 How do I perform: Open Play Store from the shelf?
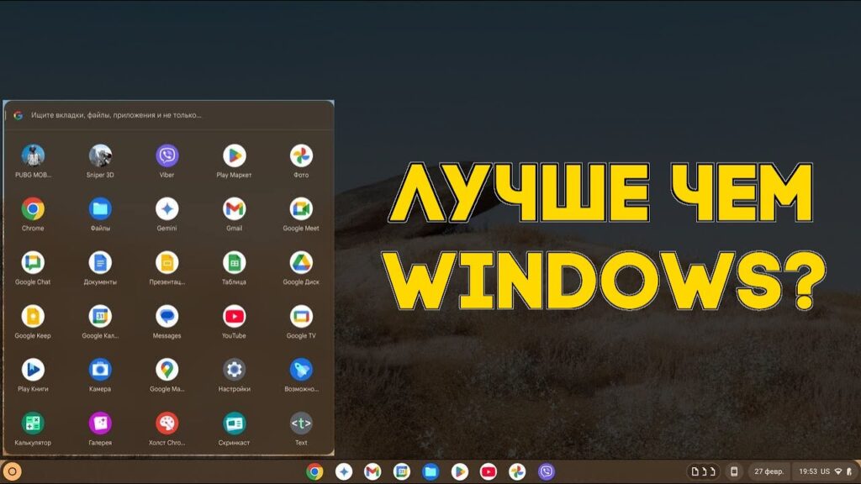pos(460,471)
